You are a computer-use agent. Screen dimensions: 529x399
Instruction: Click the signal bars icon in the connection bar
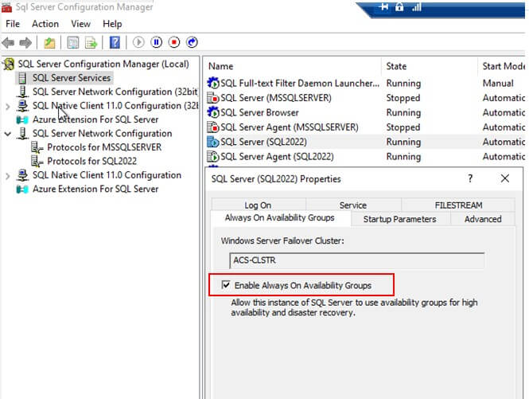pos(417,6)
